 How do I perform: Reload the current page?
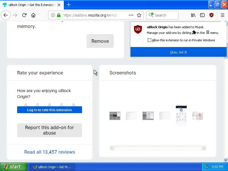(24, 15)
